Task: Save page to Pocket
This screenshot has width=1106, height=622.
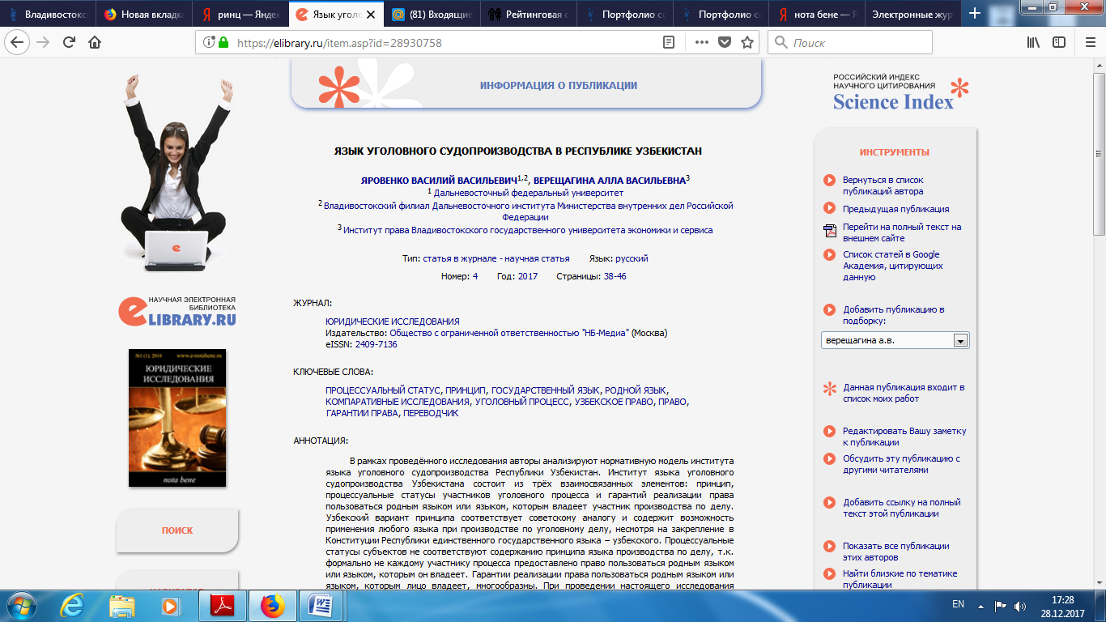Action: pos(725,42)
